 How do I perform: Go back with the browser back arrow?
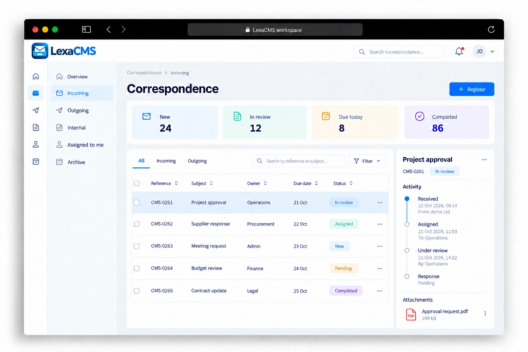point(109,30)
